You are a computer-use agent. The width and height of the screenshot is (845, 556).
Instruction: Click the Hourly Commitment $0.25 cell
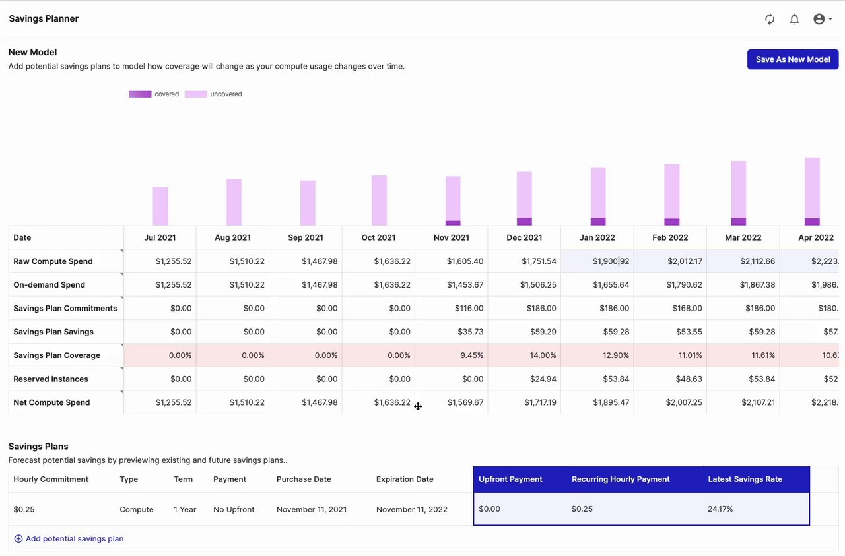[x=23, y=509]
